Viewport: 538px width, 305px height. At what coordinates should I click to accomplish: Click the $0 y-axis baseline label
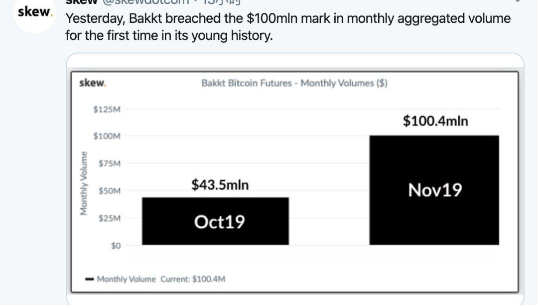(116, 246)
